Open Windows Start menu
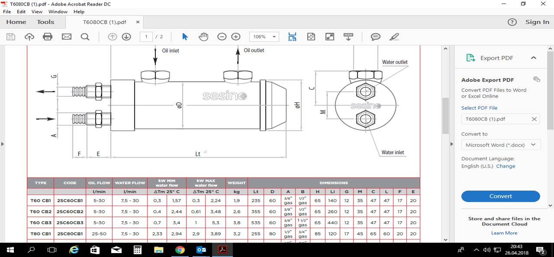This screenshot has width=554, height=257. (x=10, y=250)
